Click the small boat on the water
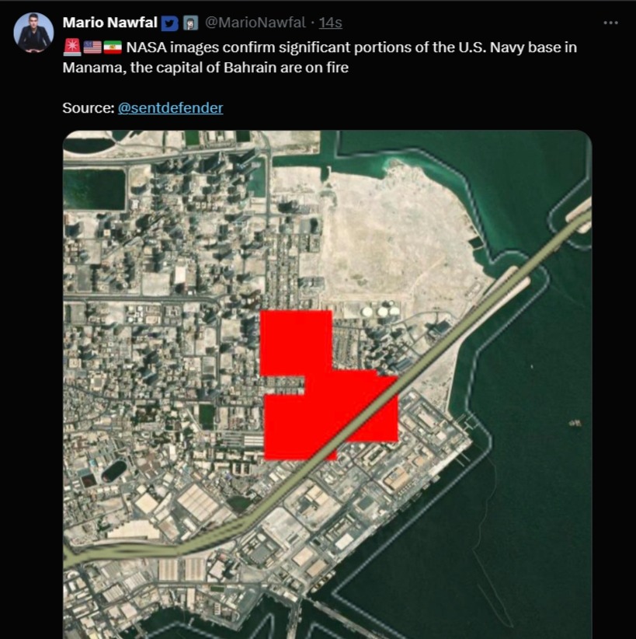Viewport: 636px width, 639px height. pyautogui.click(x=575, y=423)
